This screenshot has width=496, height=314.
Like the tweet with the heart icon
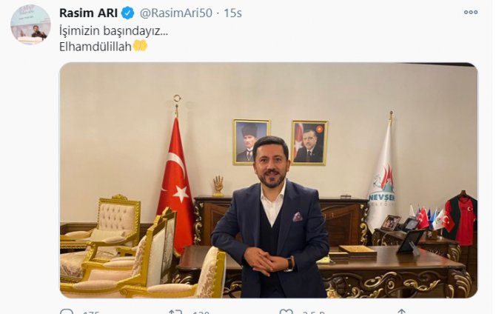pyautogui.click(x=286, y=312)
